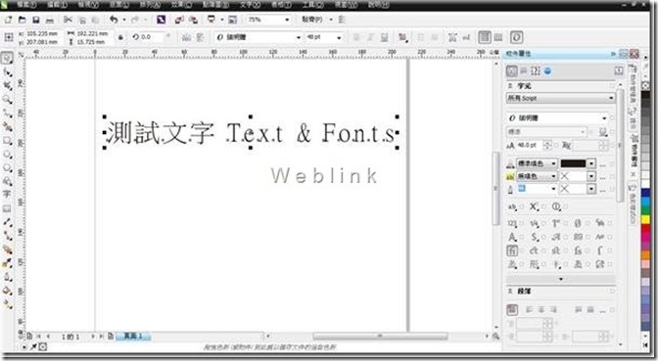Open the Text Properties icon in property bar
This screenshot has width=658, height=361.
pos(452,37)
